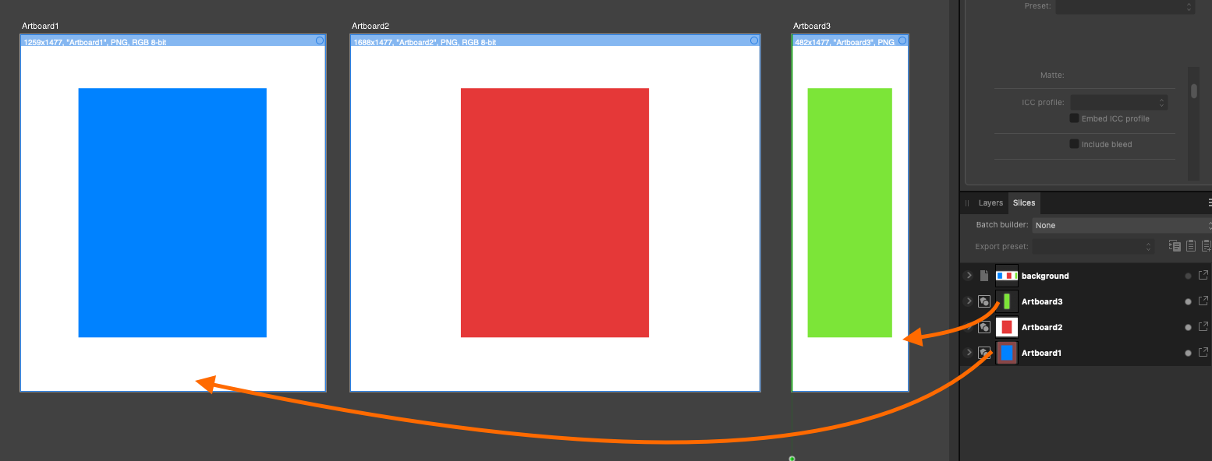Viewport: 1212px width, 461px height.
Task: Expand the Artboard3 slice row
Action: [969, 301]
